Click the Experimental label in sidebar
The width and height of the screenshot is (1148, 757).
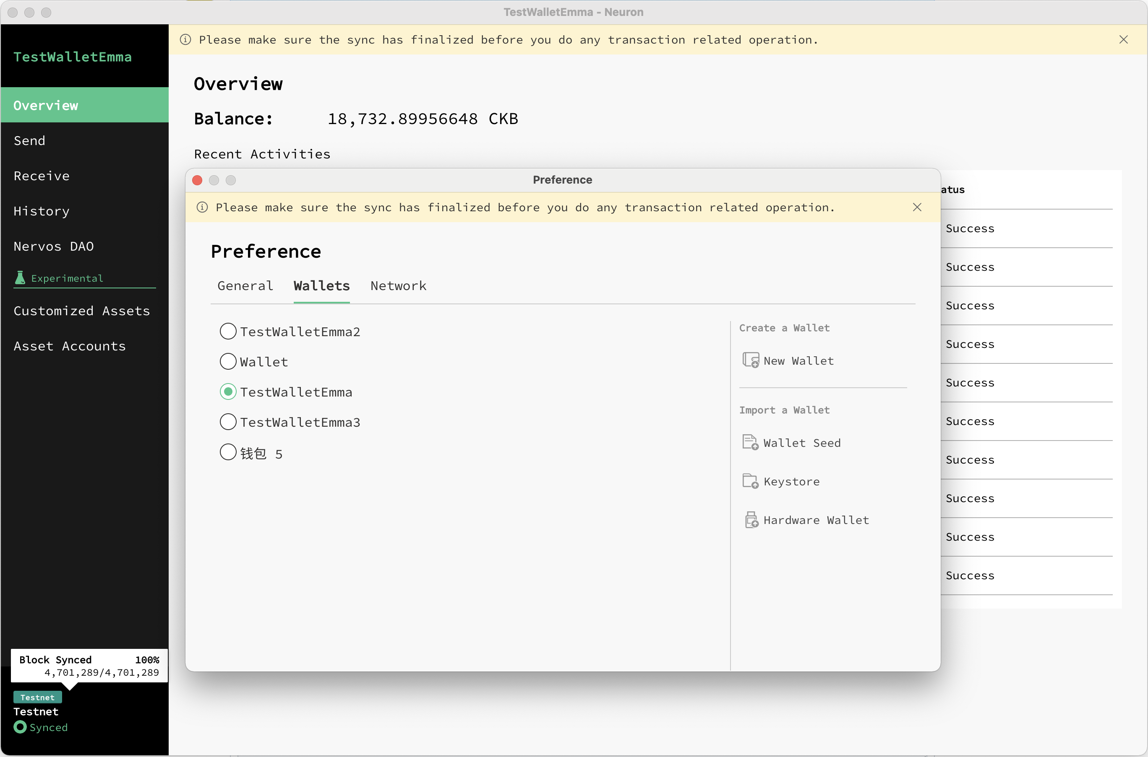[x=67, y=278]
